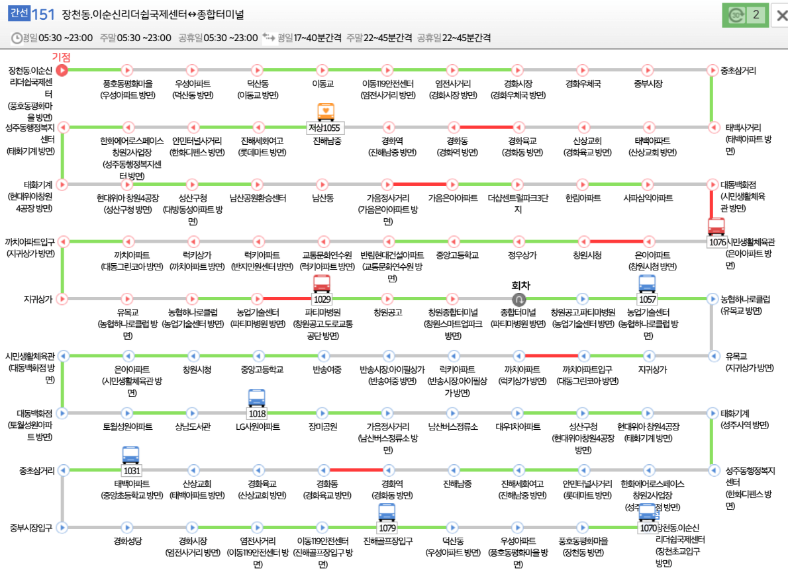Click the route number 151

(43, 15)
